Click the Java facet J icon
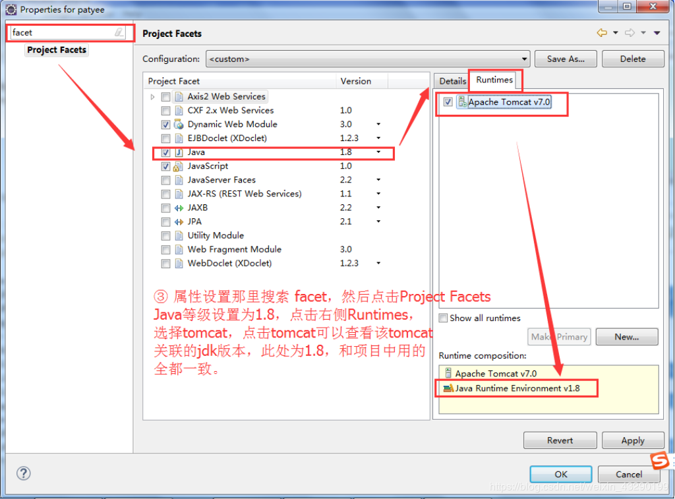This screenshot has height=499, width=675. pyautogui.click(x=179, y=152)
